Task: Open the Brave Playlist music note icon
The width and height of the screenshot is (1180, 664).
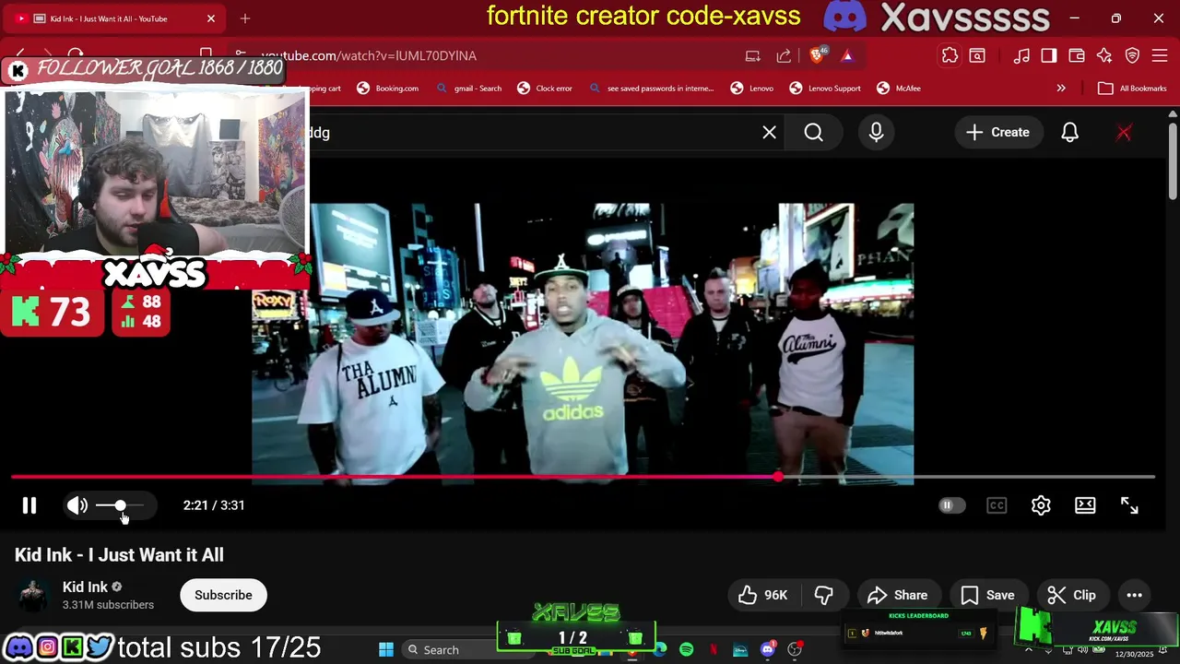Action: tap(1021, 56)
